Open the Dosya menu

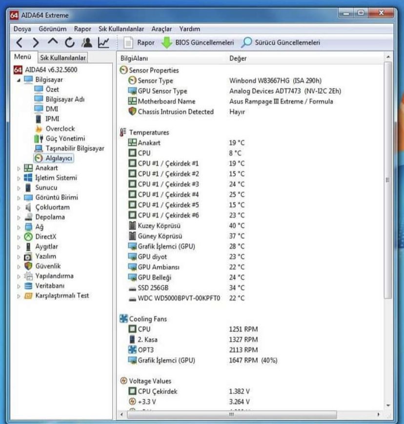click(x=22, y=29)
